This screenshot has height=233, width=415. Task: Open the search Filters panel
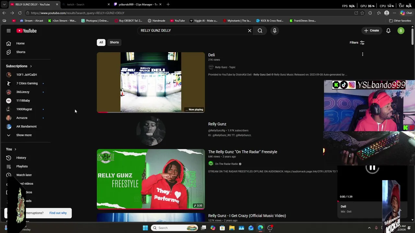point(357,43)
